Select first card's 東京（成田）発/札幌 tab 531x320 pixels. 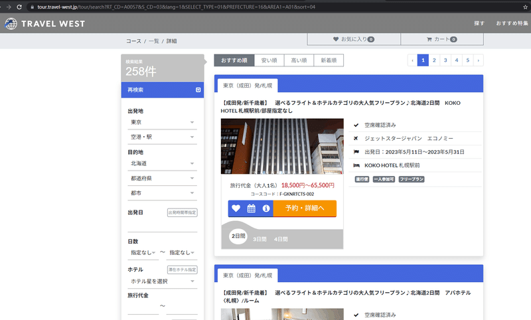248,86
